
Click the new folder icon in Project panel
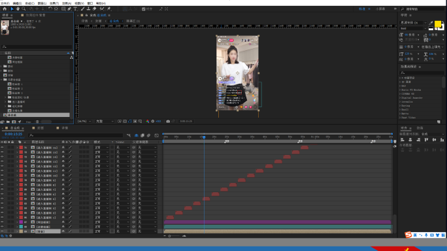(x=8, y=122)
